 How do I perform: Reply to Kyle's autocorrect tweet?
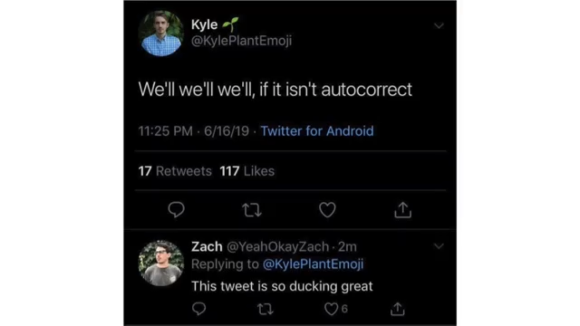pyautogui.click(x=176, y=210)
